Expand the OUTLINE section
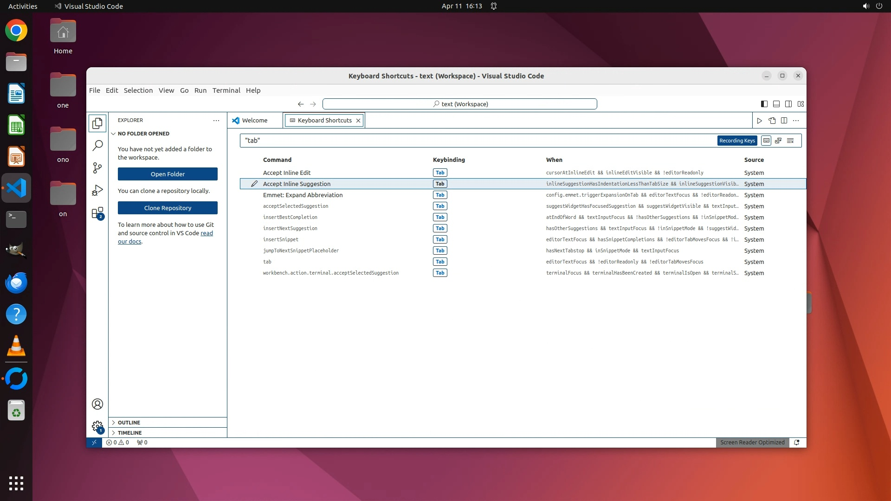Image resolution: width=891 pixels, height=501 pixels. [x=129, y=423]
